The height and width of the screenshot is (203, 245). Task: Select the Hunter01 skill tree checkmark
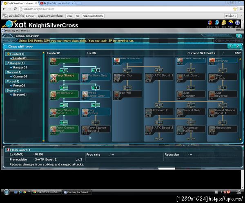pos(11,58)
